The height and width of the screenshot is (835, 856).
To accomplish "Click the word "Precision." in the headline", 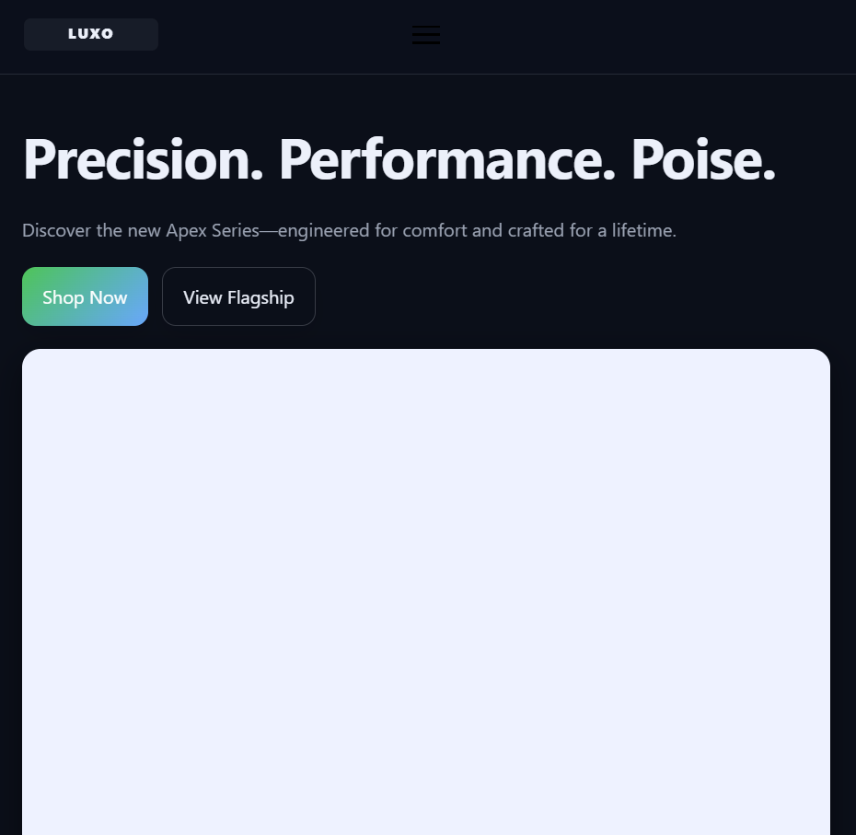I will (x=144, y=159).
